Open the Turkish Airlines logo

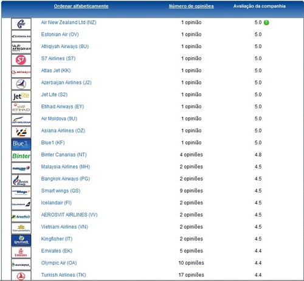tap(21, 276)
